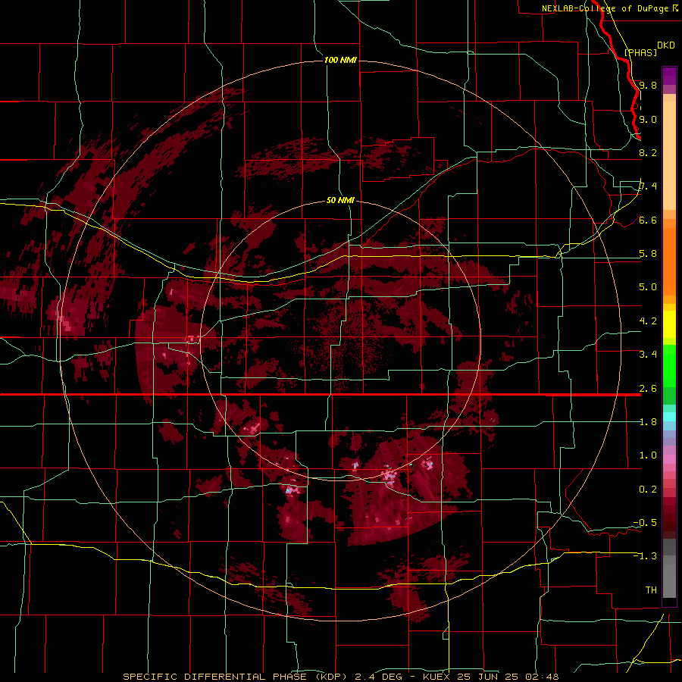
Task: Pick the orange band of the color bar
Action: coord(669,261)
